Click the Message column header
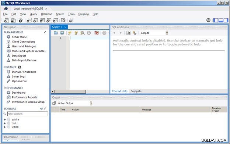Screen dimensions: 230x144 coord(176,109)
